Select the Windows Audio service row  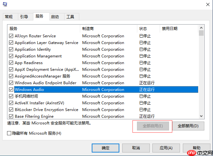pyautogui.click(x=106, y=90)
